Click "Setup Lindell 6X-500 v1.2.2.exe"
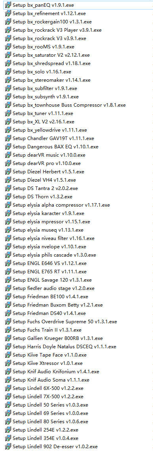Viewport: 153px width, 451px height. click(x=48, y=389)
